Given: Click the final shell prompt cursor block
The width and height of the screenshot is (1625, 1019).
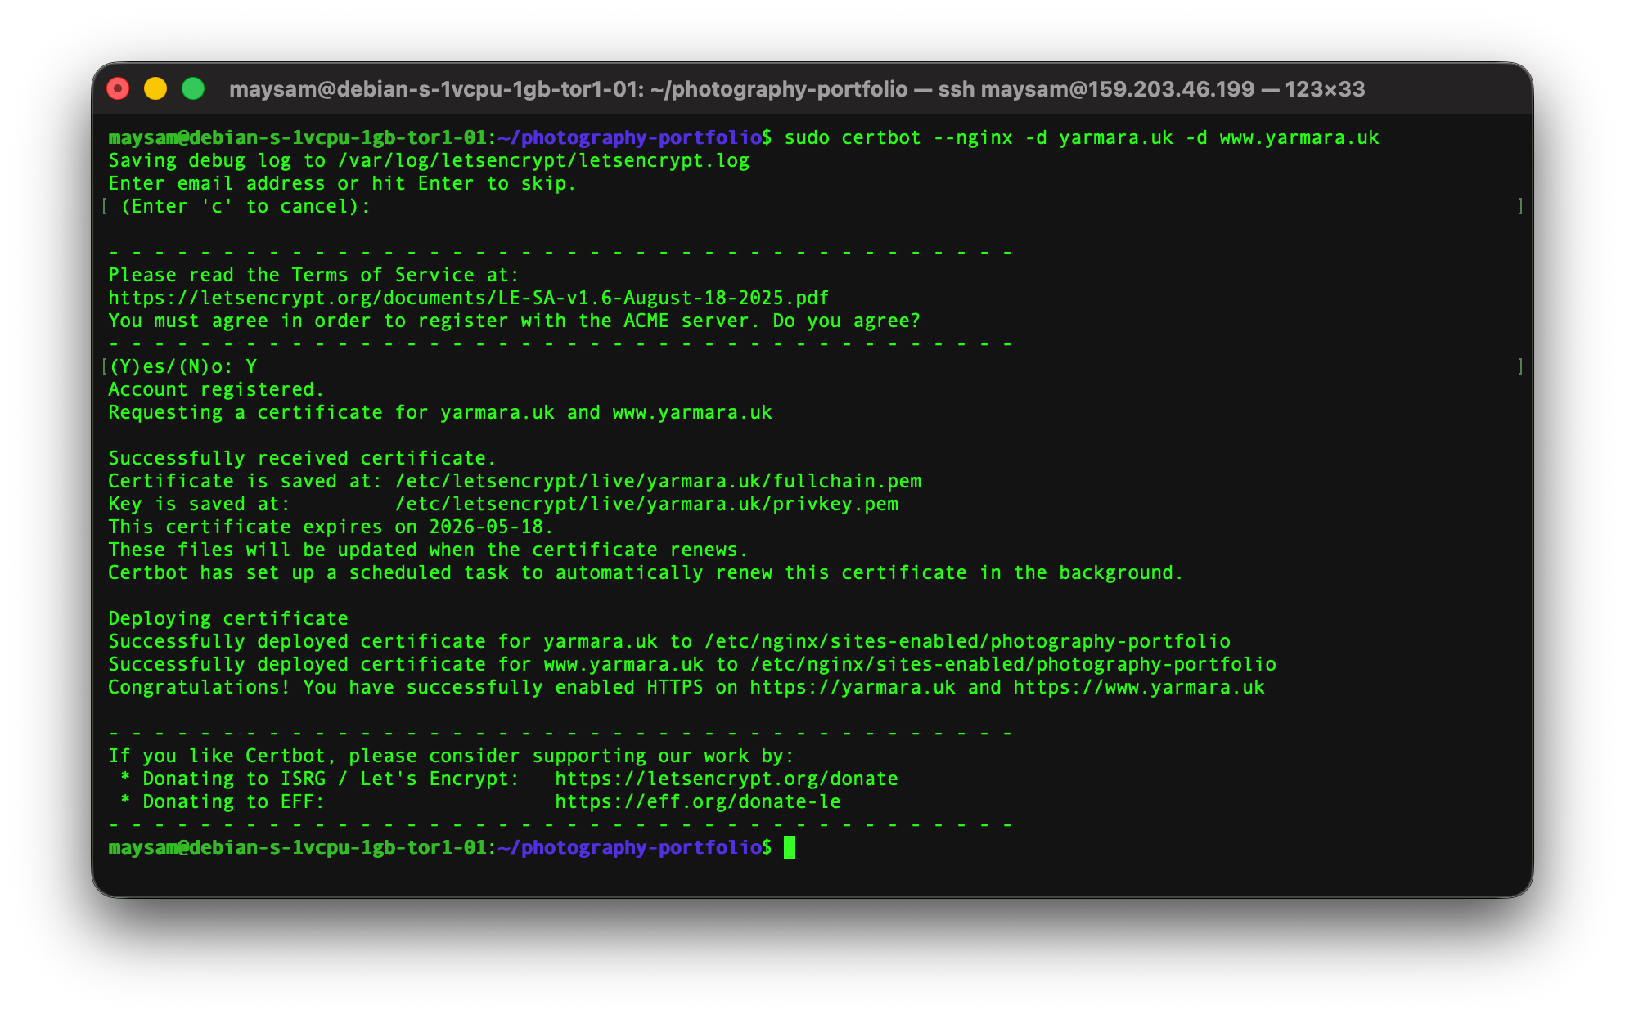Looking at the screenshot, I should pos(790,847).
